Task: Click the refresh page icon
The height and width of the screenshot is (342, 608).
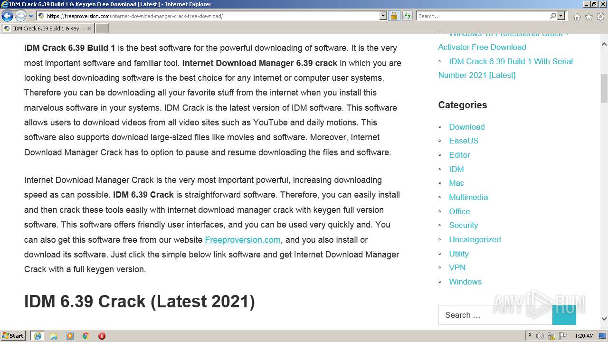Action: [x=407, y=16]
